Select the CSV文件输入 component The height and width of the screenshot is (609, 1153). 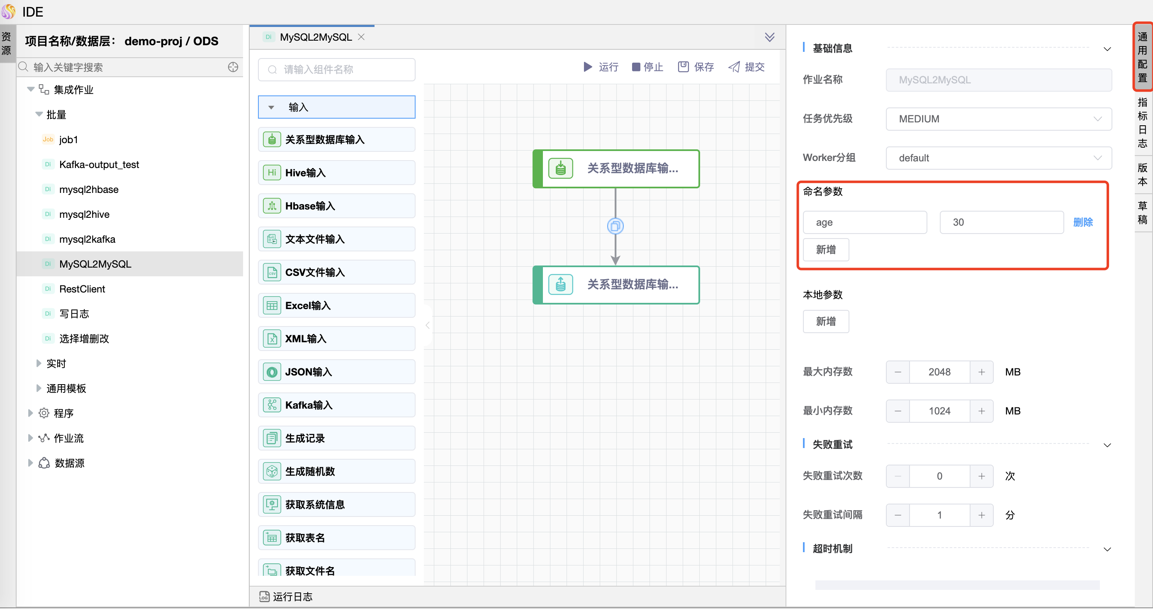coord(336,272)
